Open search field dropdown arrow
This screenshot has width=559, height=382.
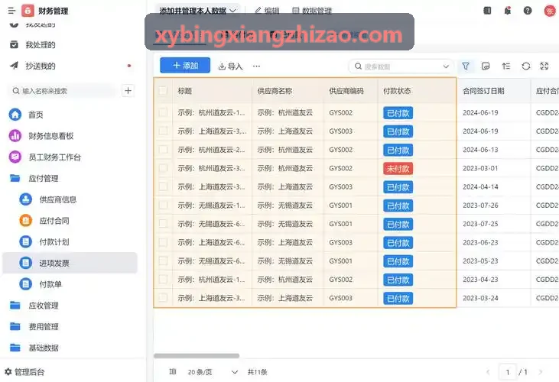pyautogui.click(x=446, y=66)
